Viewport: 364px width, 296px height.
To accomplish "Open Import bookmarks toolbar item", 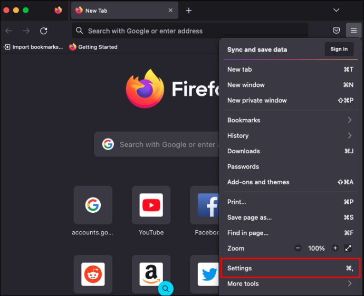I will tap(33, 47).
